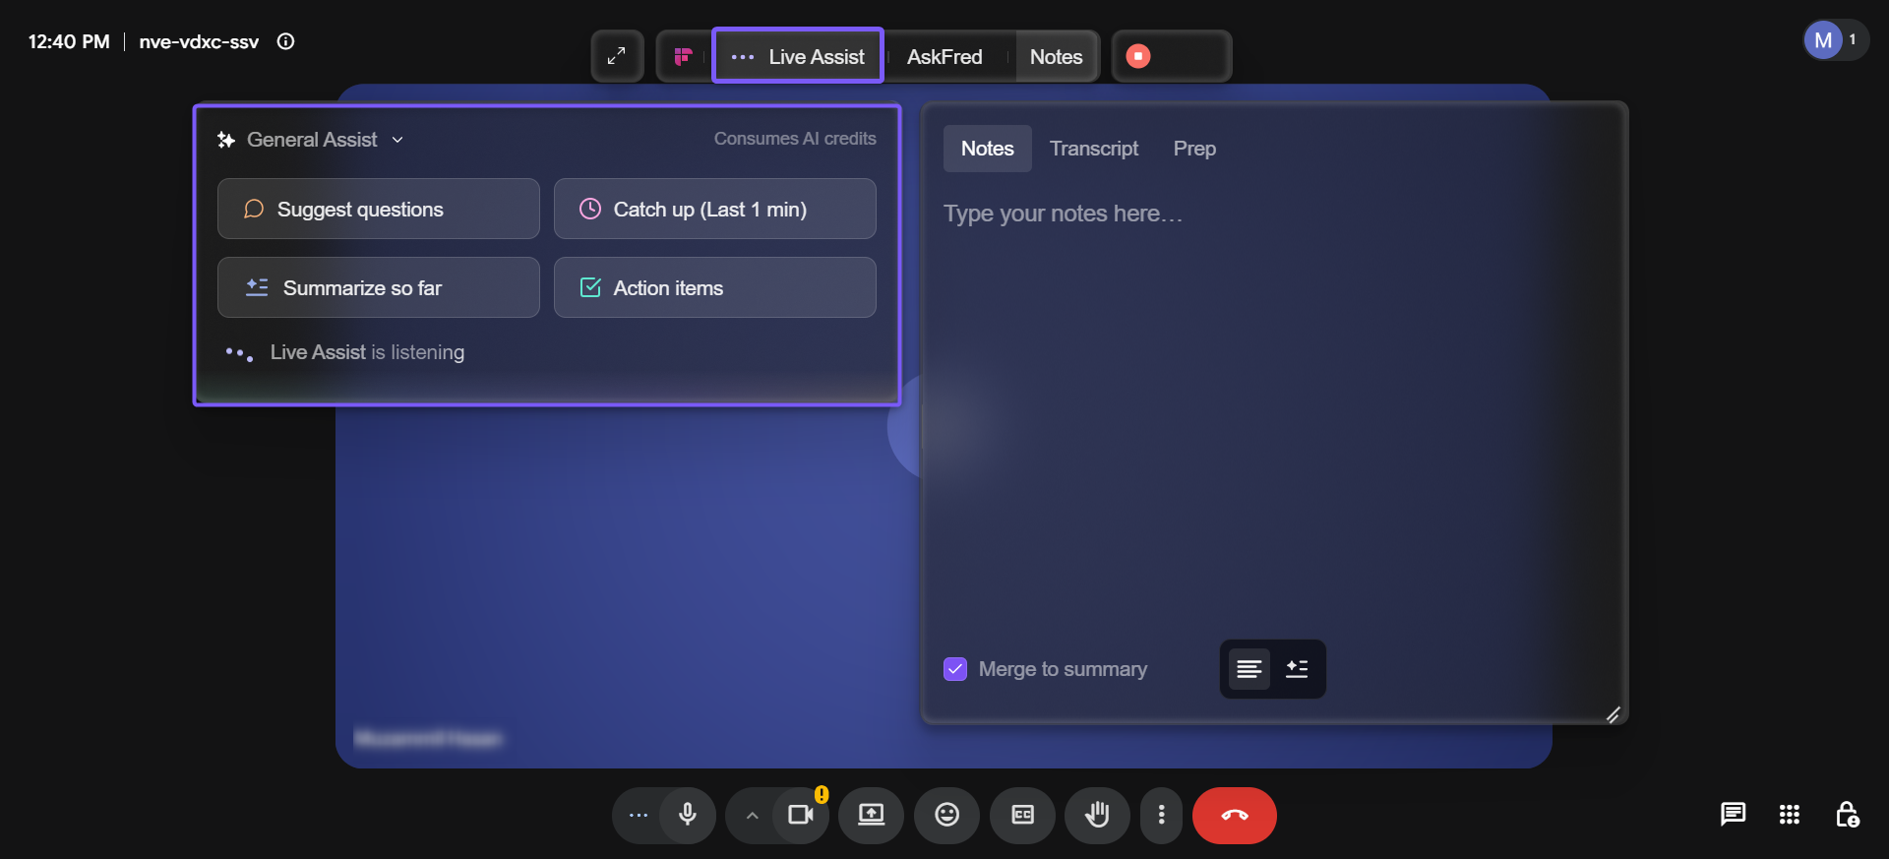Open meeting details info icon
Image resolution: width=1889 pixels, height=859 pixels.
coord(285,41)
